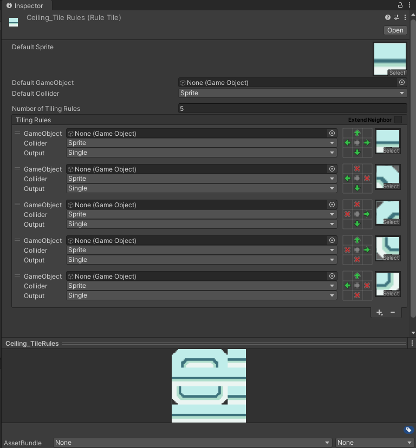This screenshot has width=416, height=448.
Task: Lock the Inspector with the padlock icon
Action: point(400,5)
